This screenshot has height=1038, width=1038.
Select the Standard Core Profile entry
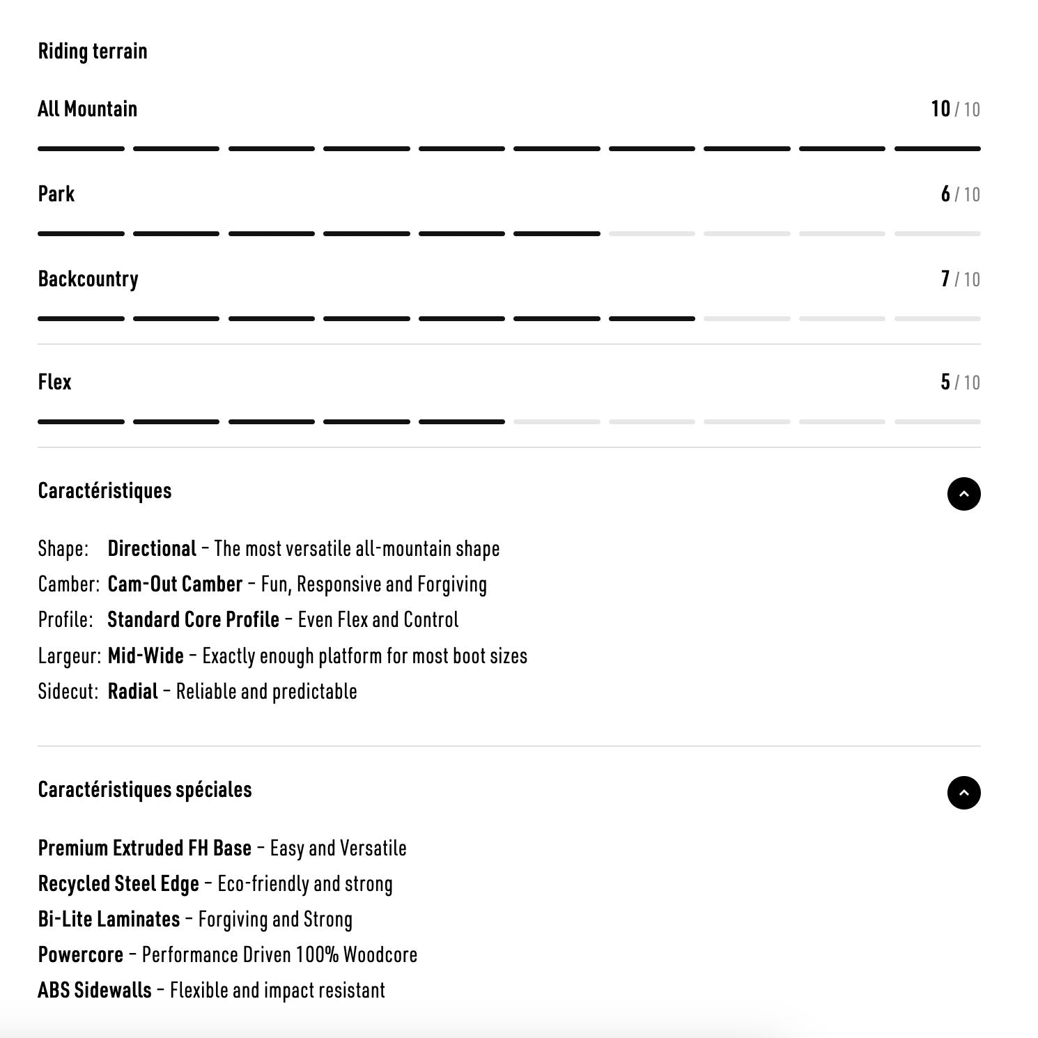click(x=193, y=620)
